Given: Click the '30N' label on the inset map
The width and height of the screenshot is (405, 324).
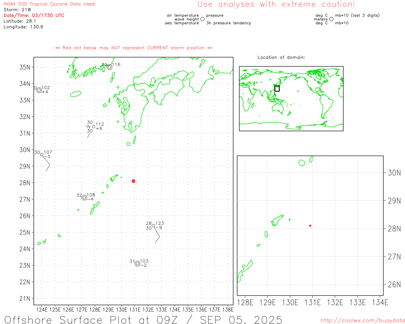Looking at the screenshot, I should [x=394, y=173].
